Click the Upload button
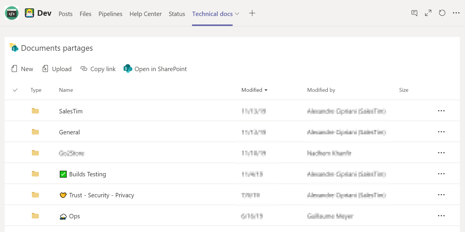 [57, 69]
